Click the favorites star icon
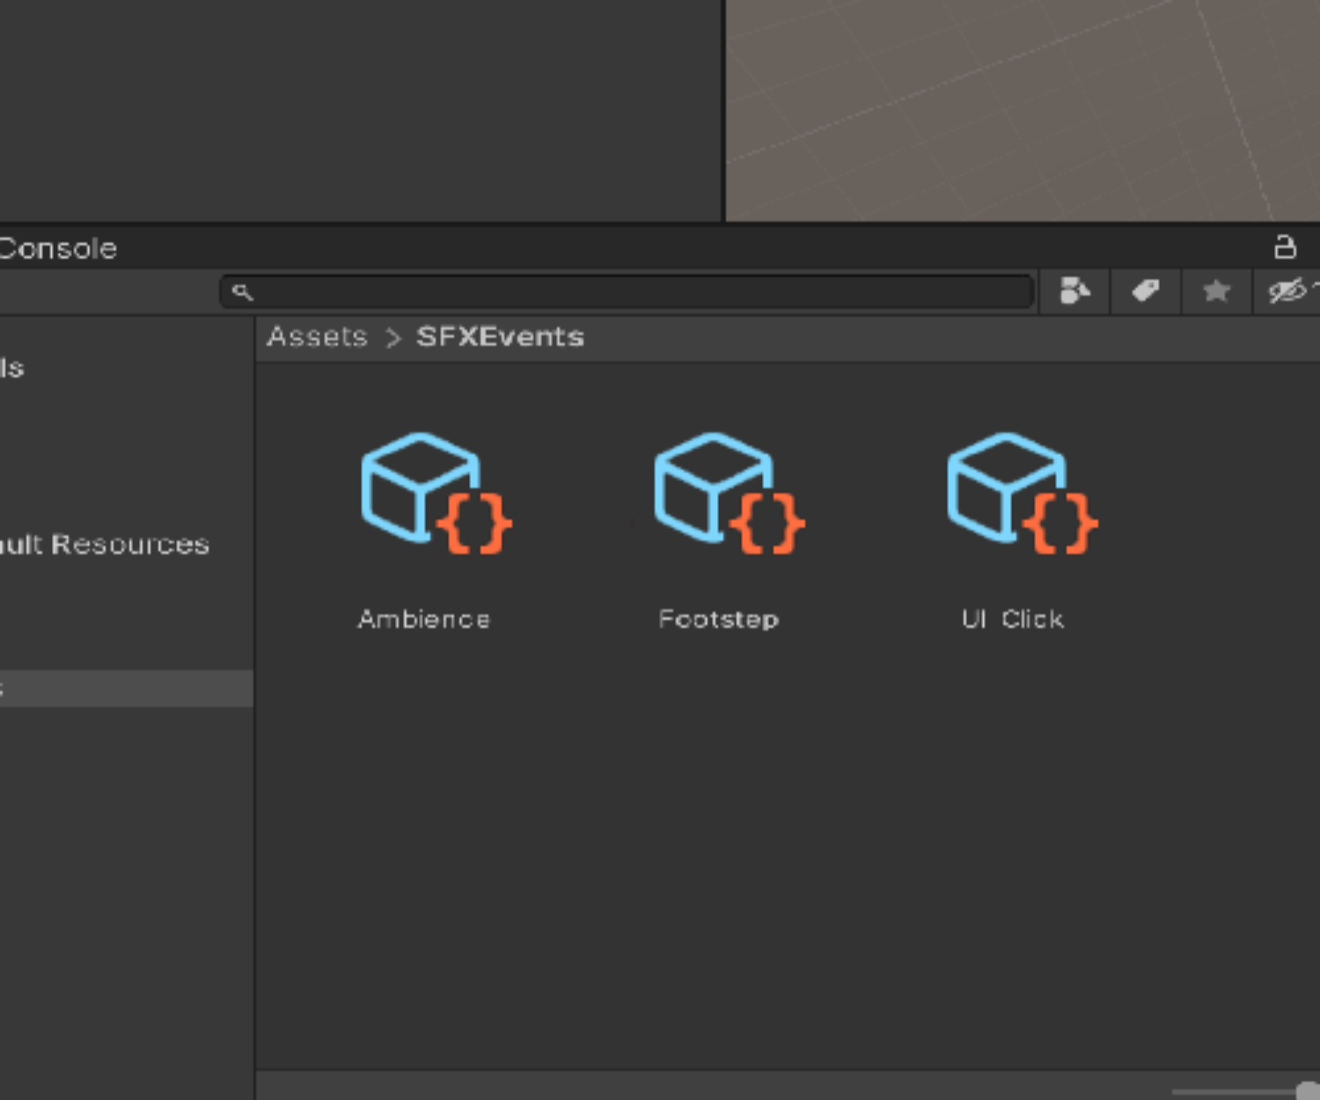The height and width of the screenshot is (1100, 1320). pyautogui.click(x=1216, y=291)
